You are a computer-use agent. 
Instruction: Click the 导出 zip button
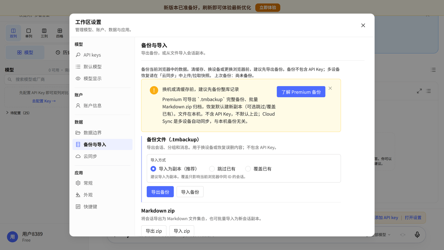[154, 231]
